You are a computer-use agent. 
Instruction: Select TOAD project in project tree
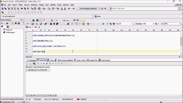10,32
